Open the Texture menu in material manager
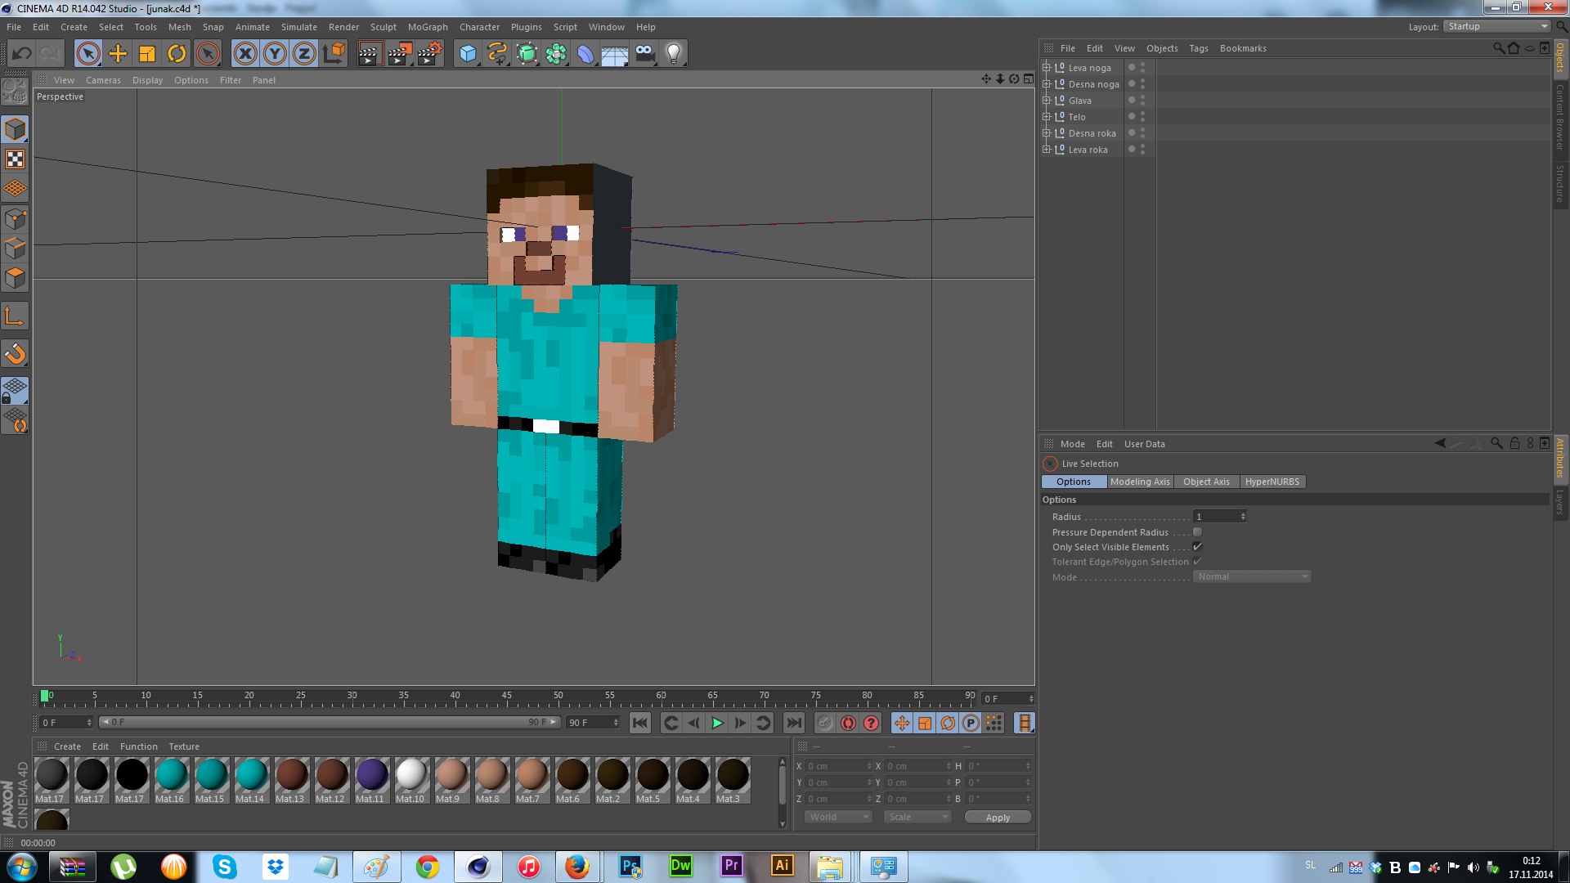 [x=184, y=746]
